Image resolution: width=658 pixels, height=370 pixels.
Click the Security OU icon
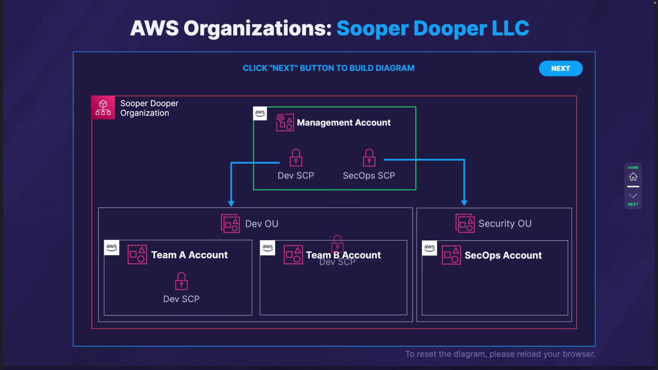[465, 223]
